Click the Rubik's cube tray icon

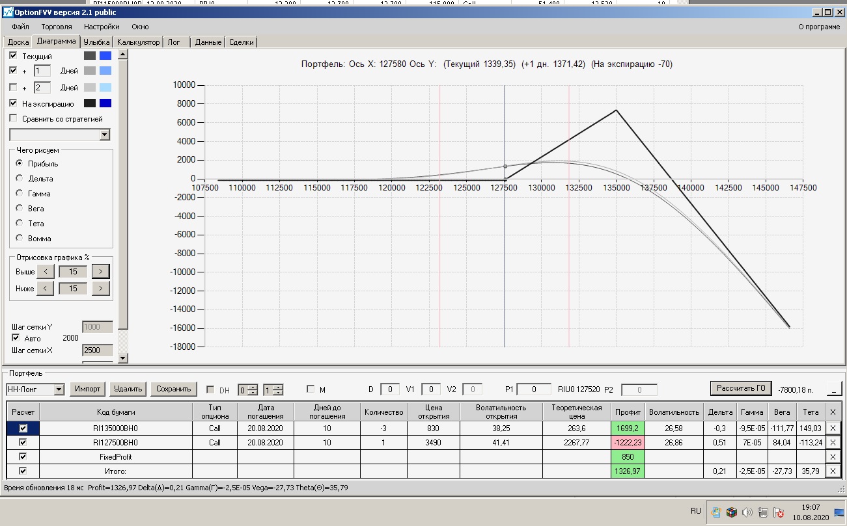tap(732, 512)
